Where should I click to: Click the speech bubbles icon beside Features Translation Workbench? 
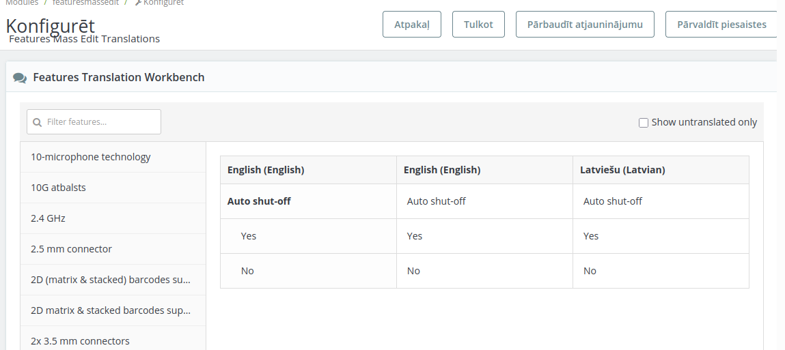tap(20, 78)
